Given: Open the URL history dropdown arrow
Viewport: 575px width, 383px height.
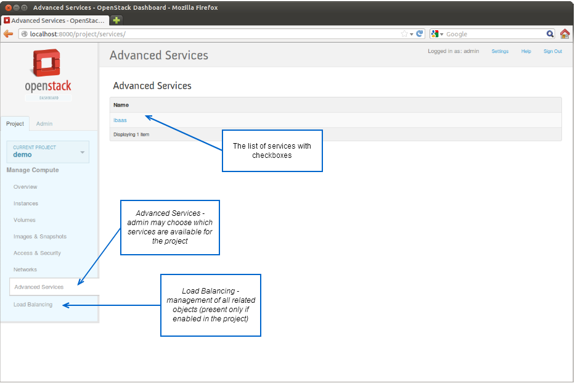Looking at the screenshot, I should click(x=412, y=34).
